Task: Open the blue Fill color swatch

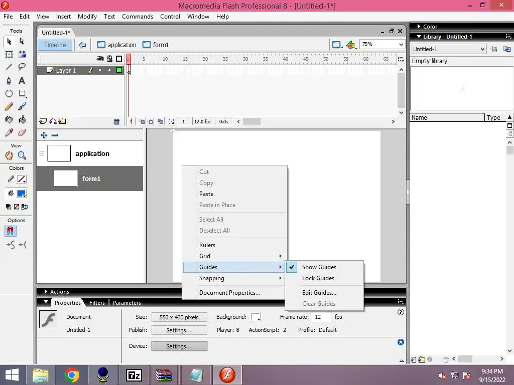Action: [22, 194]
